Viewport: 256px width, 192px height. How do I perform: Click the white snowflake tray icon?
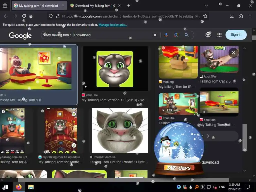point(202,187)
